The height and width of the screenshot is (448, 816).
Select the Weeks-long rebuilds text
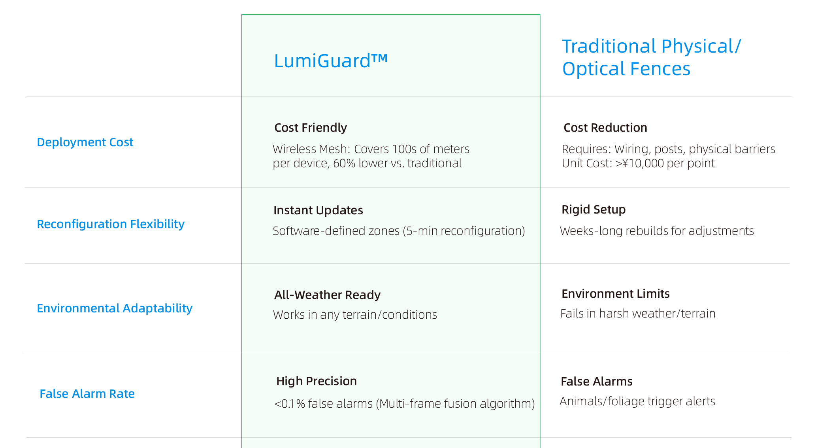point(657,231)
